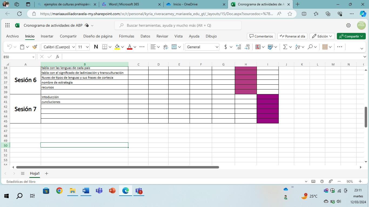
Task: Switch to the Diseño de página tab
Action: (x=98, y=36)
